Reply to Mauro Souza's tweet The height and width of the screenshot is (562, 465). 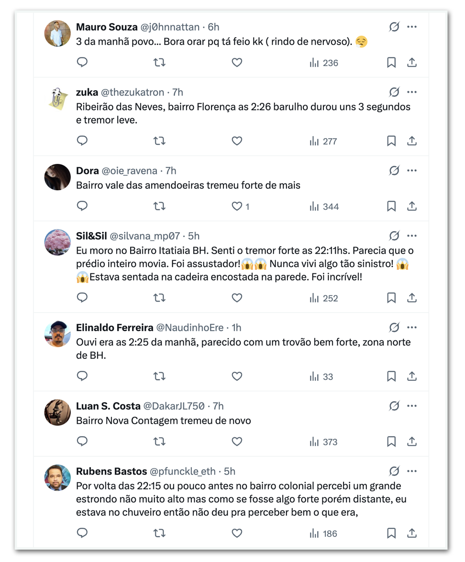[x=82, y=63]
